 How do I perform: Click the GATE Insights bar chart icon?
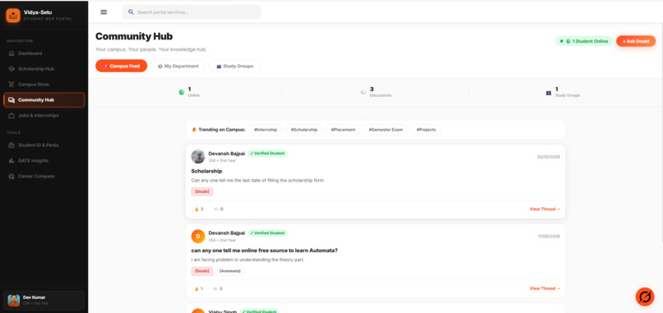12,161
